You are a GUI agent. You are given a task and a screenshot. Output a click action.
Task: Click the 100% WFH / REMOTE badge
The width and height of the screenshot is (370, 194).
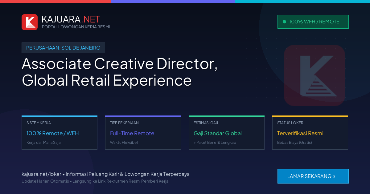pos(313,22)
